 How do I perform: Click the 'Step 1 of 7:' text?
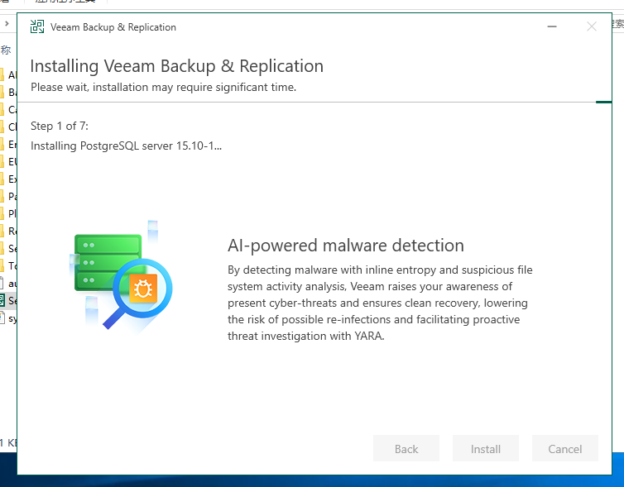pos(60,126)
